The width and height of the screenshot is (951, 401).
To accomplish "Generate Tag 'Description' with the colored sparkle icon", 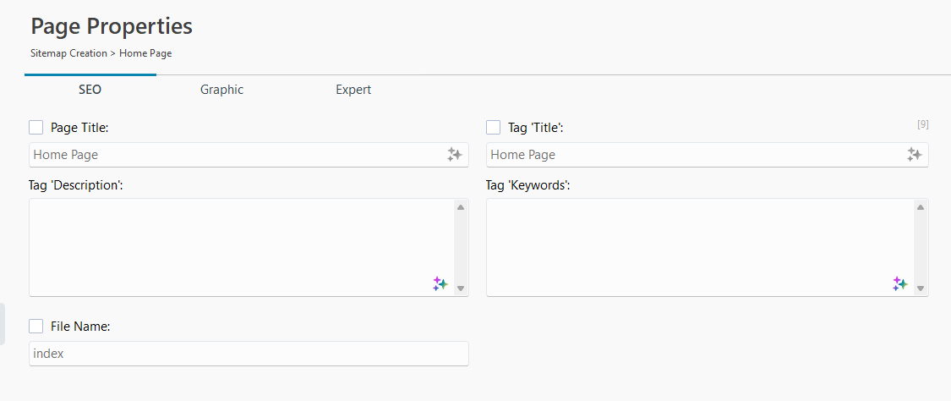I will pyautogui.click(x=440, y=284).
